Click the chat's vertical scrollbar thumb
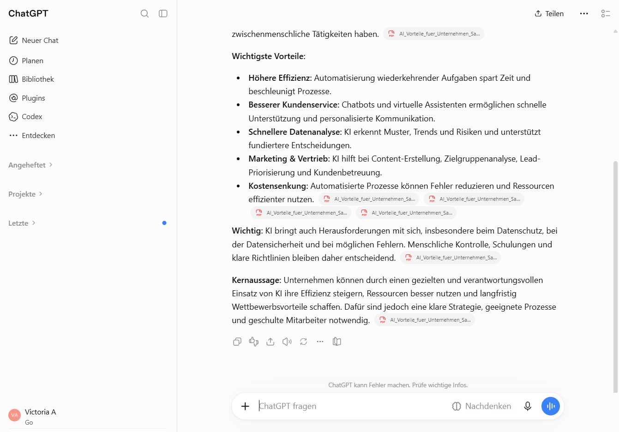The width and height of the screenshot is (619, 432). [x=615, y=277]
